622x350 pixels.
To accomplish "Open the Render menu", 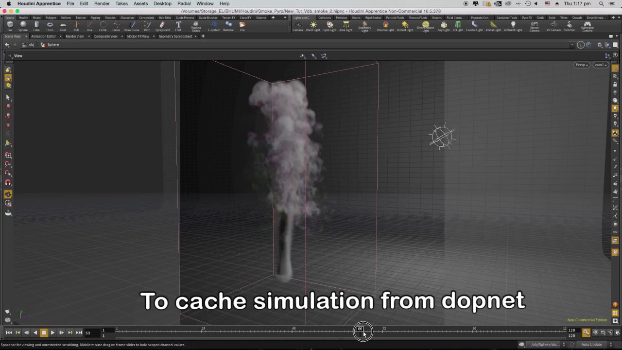I will coord(102,3).
